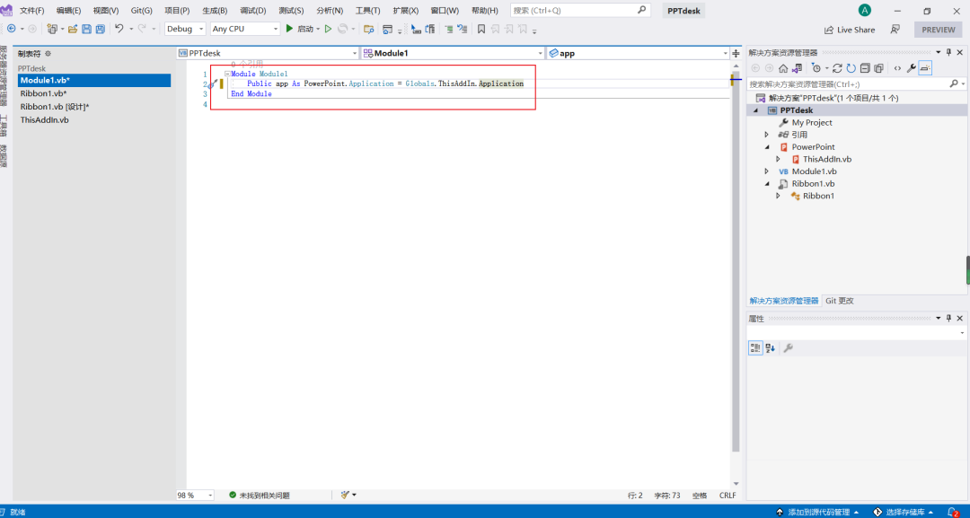This screenshot has width=970, height=518.
Task: Click 选择存储库 in status bar
Action: [904, 513]
